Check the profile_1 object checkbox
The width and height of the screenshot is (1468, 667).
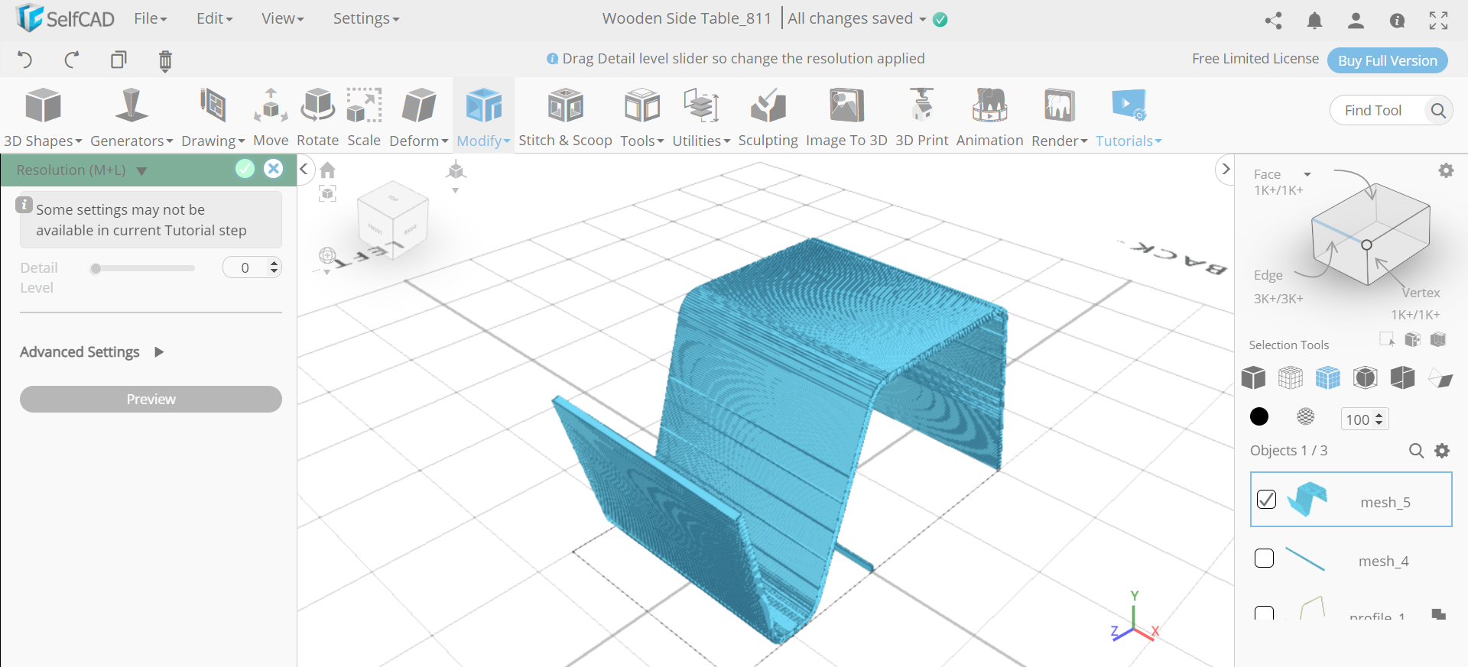[x=1265, y=614]
